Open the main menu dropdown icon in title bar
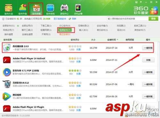This screenshot has height=118, width=160. (141, 2)
